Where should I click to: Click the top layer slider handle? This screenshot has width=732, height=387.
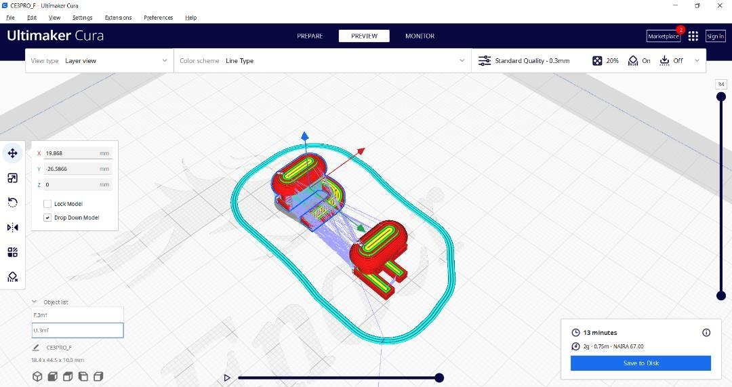[721, 97]
